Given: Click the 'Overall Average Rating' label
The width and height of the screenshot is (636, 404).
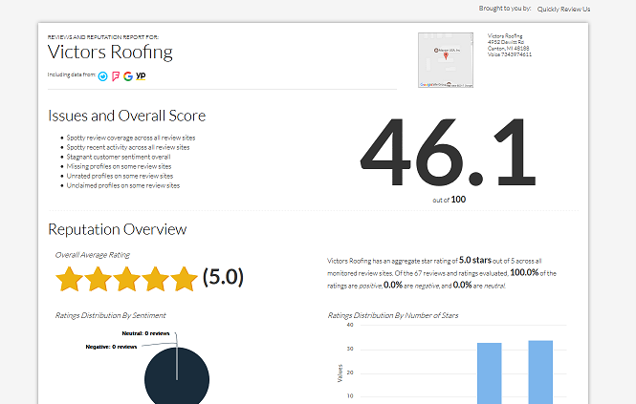Looking at the screenshot, I should pyautogui.click(x=92, y=255).
